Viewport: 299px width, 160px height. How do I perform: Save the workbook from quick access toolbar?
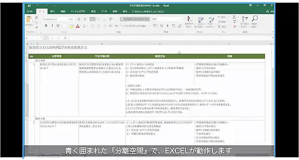[29, 5]
